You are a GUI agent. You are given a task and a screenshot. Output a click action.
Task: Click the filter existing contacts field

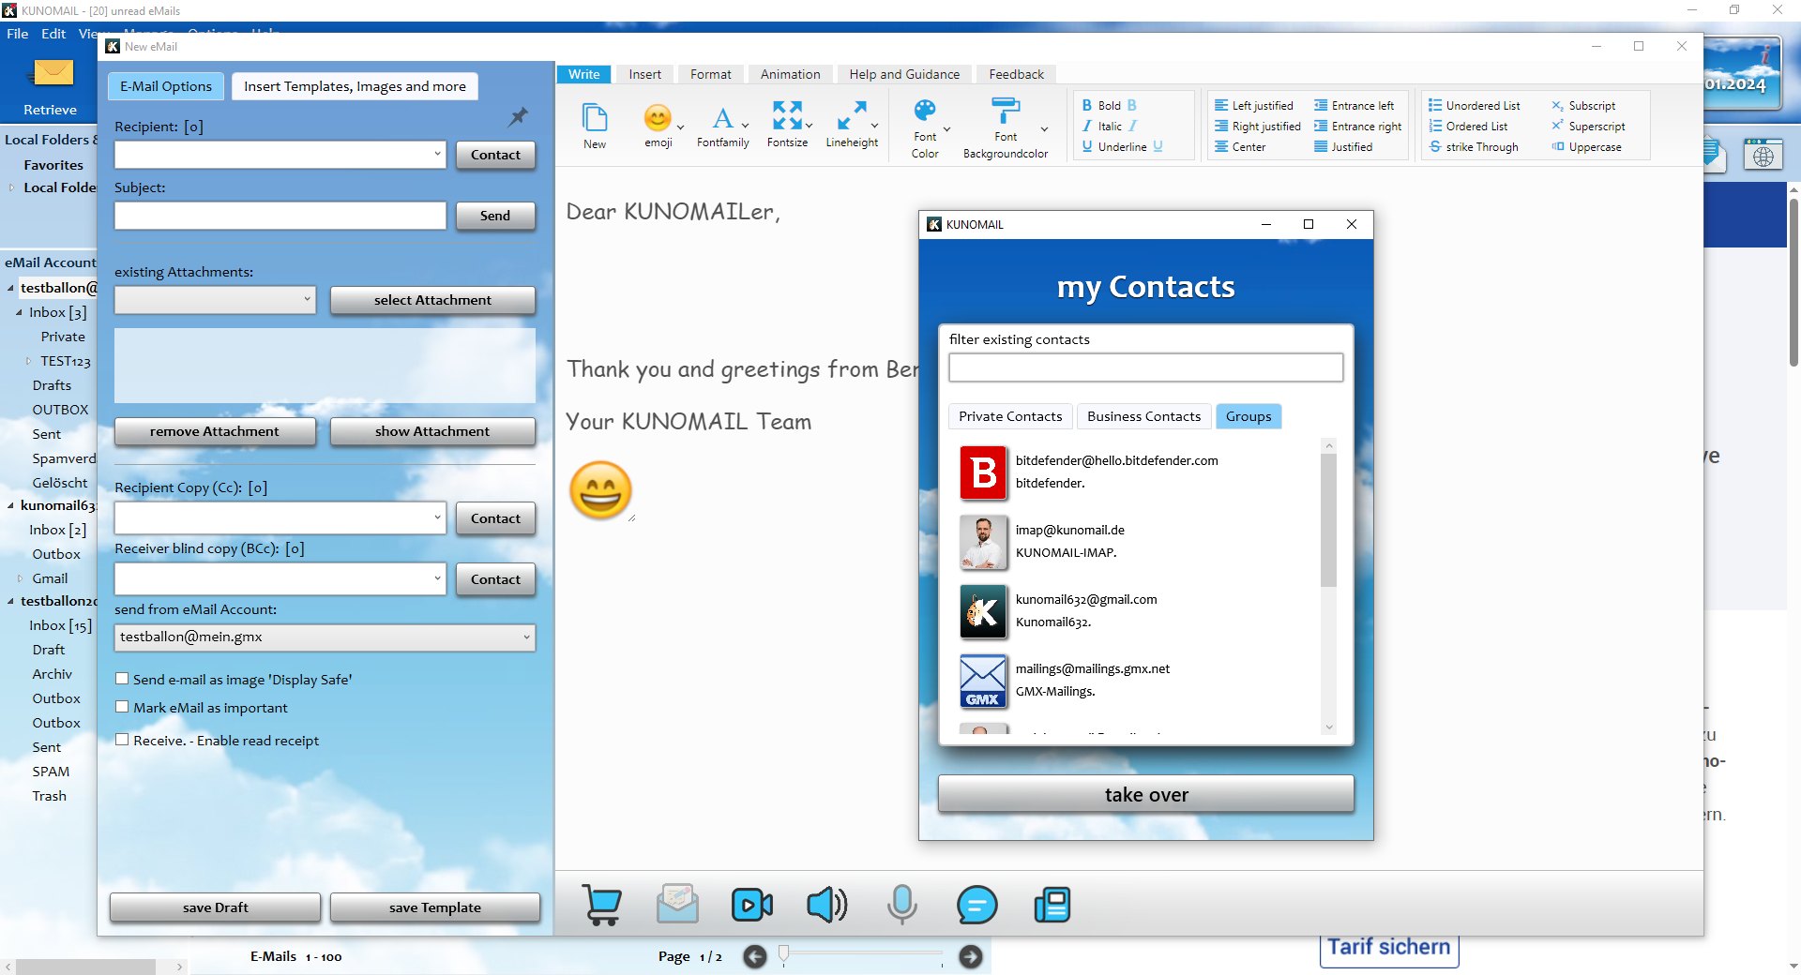click(x=1145, y=367)
